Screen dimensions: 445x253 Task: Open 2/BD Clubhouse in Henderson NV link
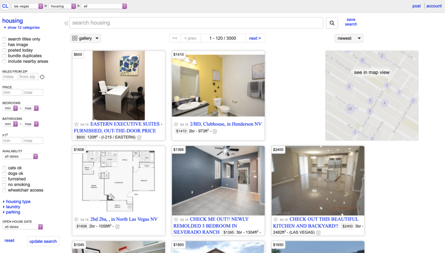pos(226,124)
